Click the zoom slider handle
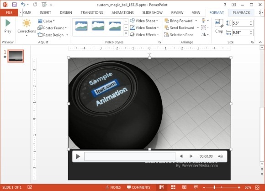 coord(214,187)
